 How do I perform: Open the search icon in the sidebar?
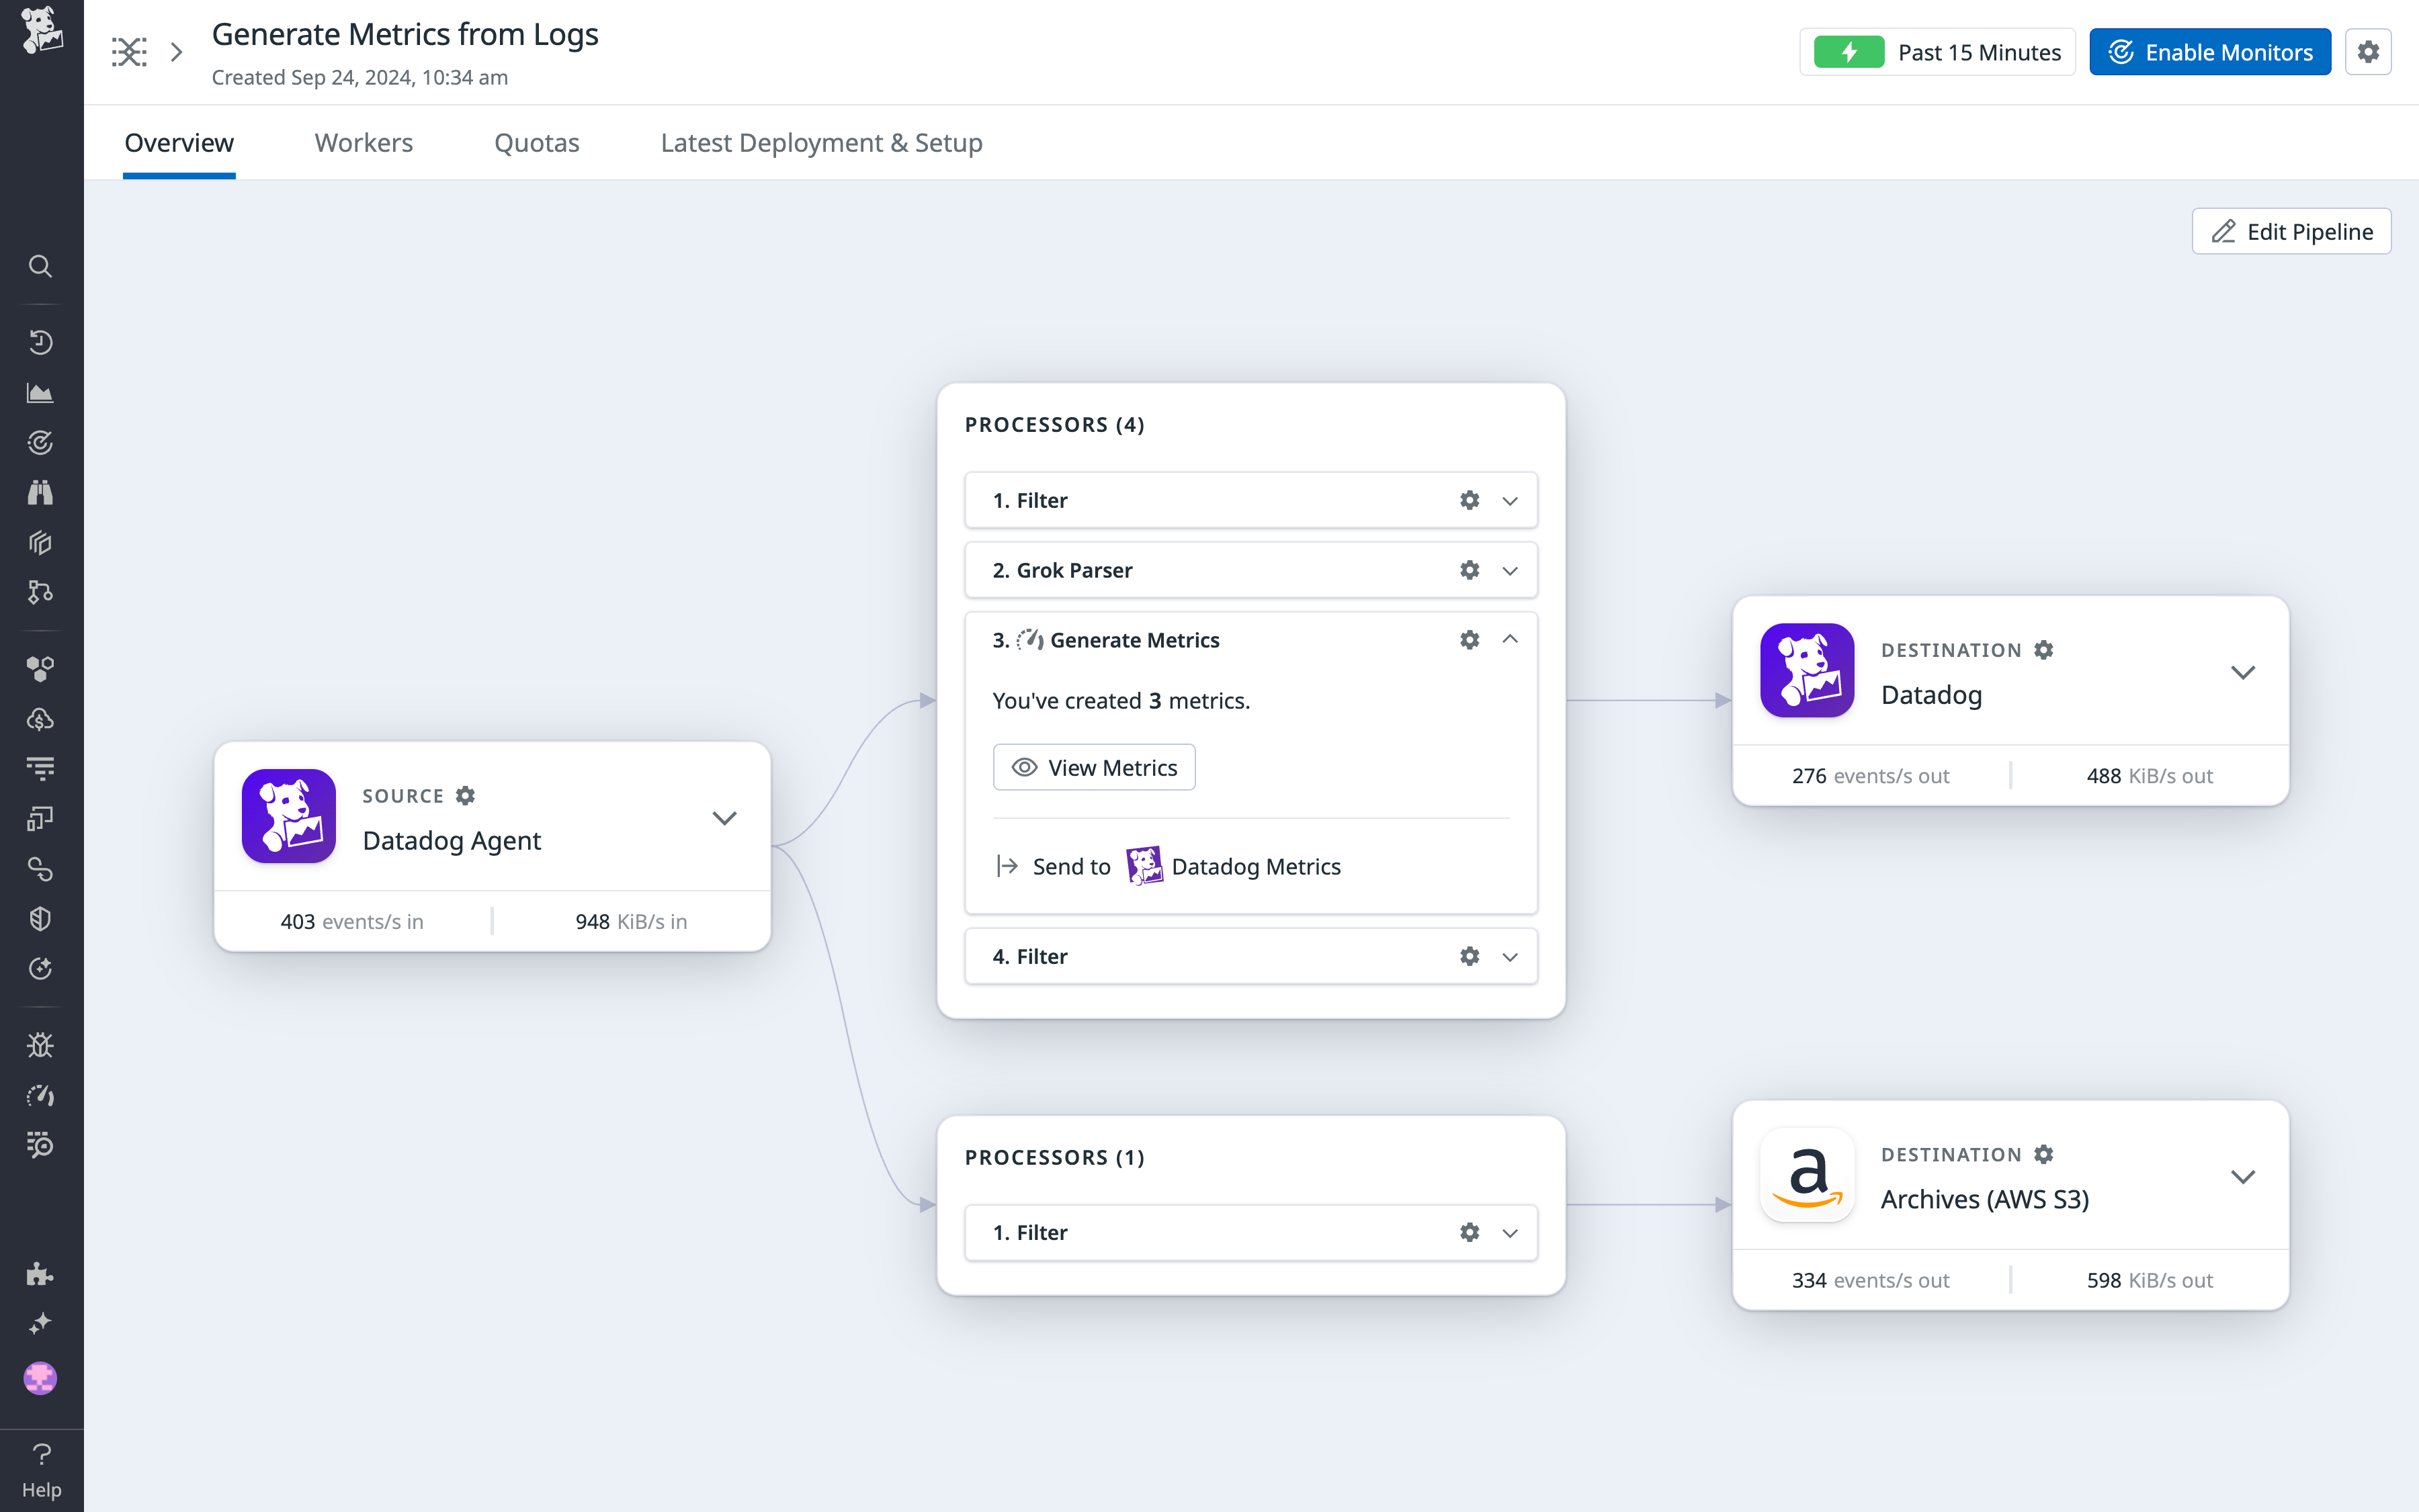[40, 267]
